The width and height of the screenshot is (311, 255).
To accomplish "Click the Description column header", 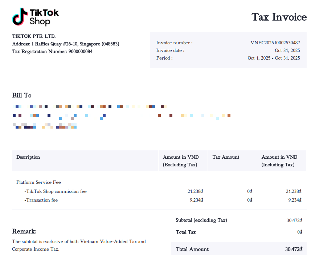I will click(x=28, y=157).
